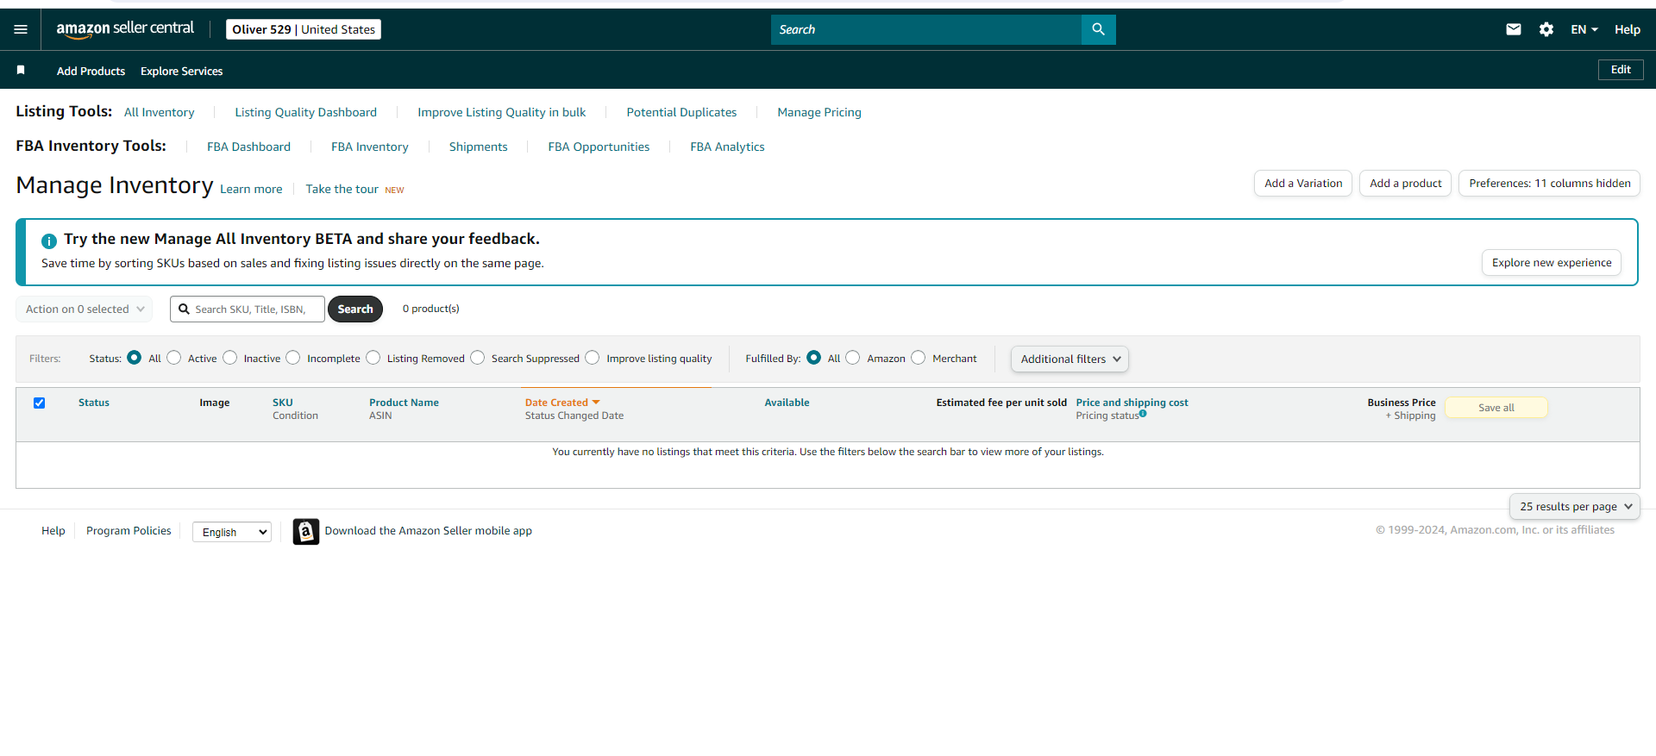Viewport: 1656px width, 756px height.
Task: Click Explore new experience button
Action: pos(1552,262)
